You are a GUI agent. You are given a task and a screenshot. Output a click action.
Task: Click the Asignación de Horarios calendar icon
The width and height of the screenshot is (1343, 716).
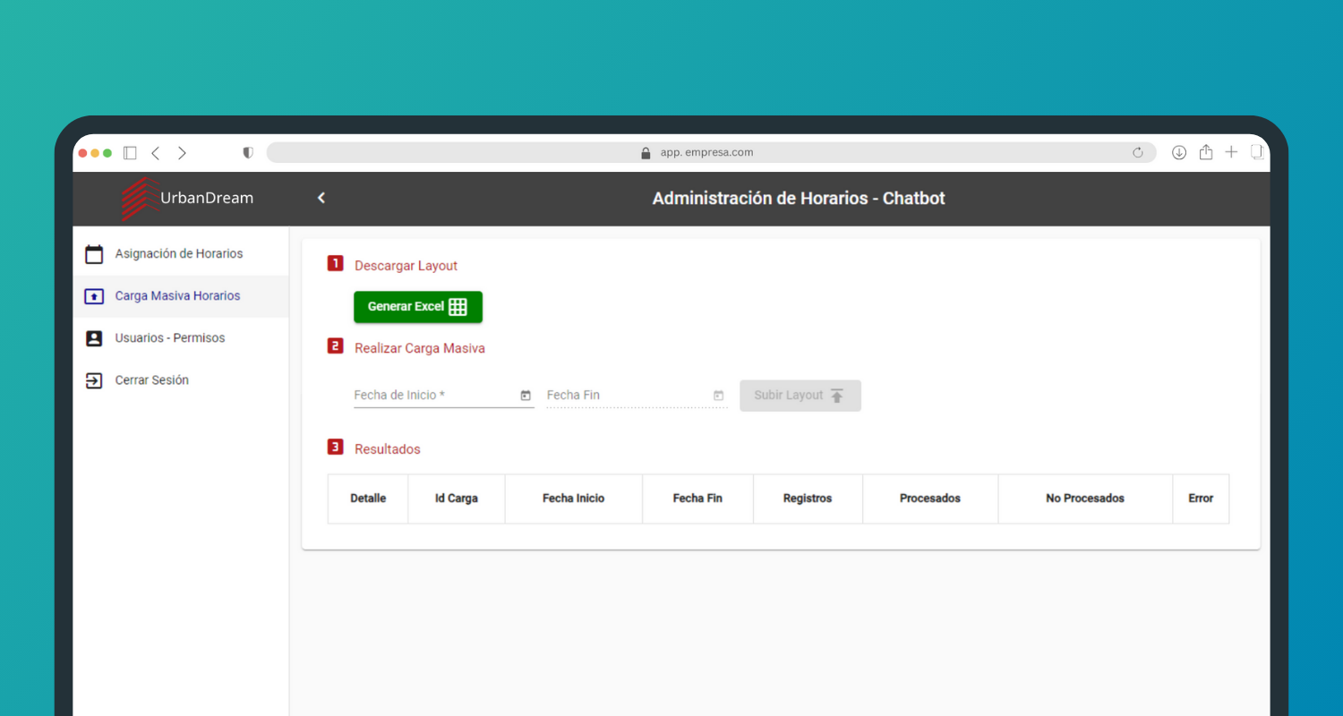tap(94, 254)
